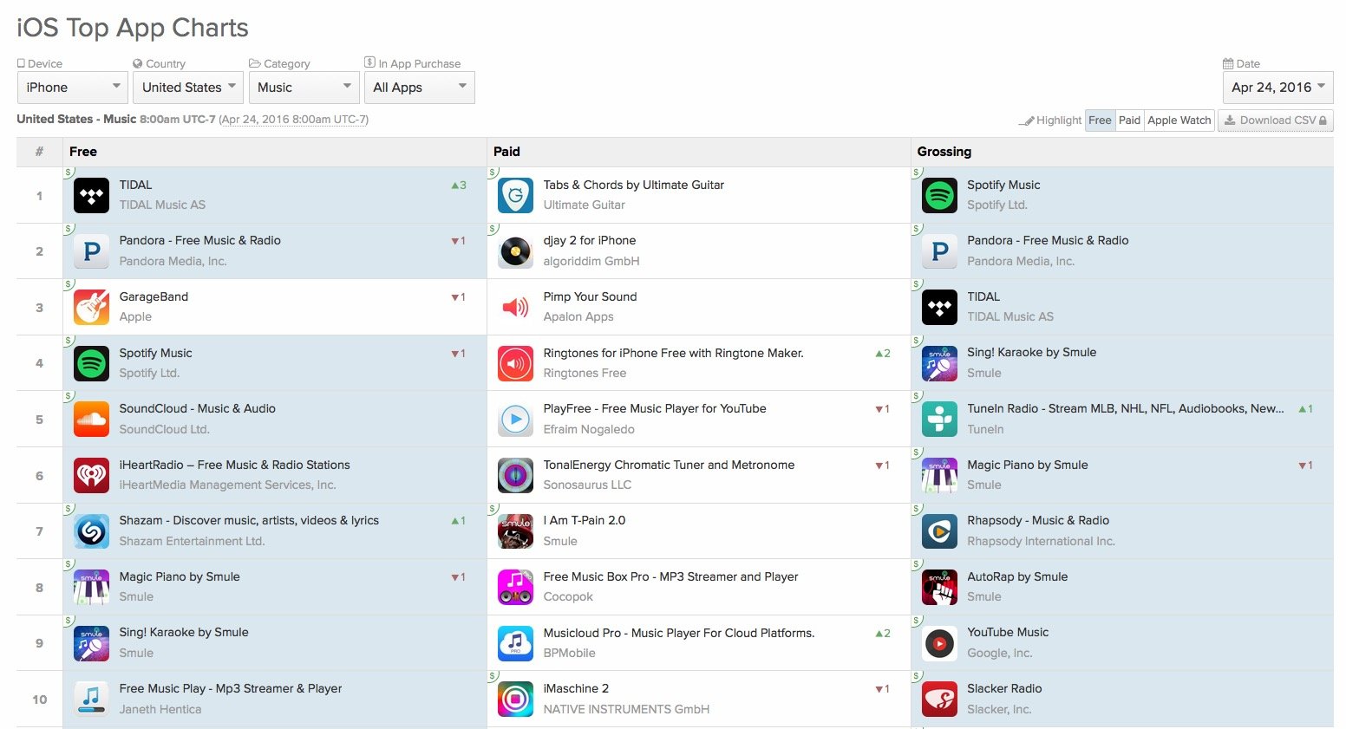Click the # rank column header
Viewport: 1346px width, 729px height.
[39, 152]
